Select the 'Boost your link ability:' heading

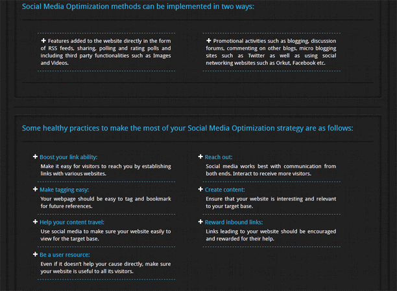point(68,157)
